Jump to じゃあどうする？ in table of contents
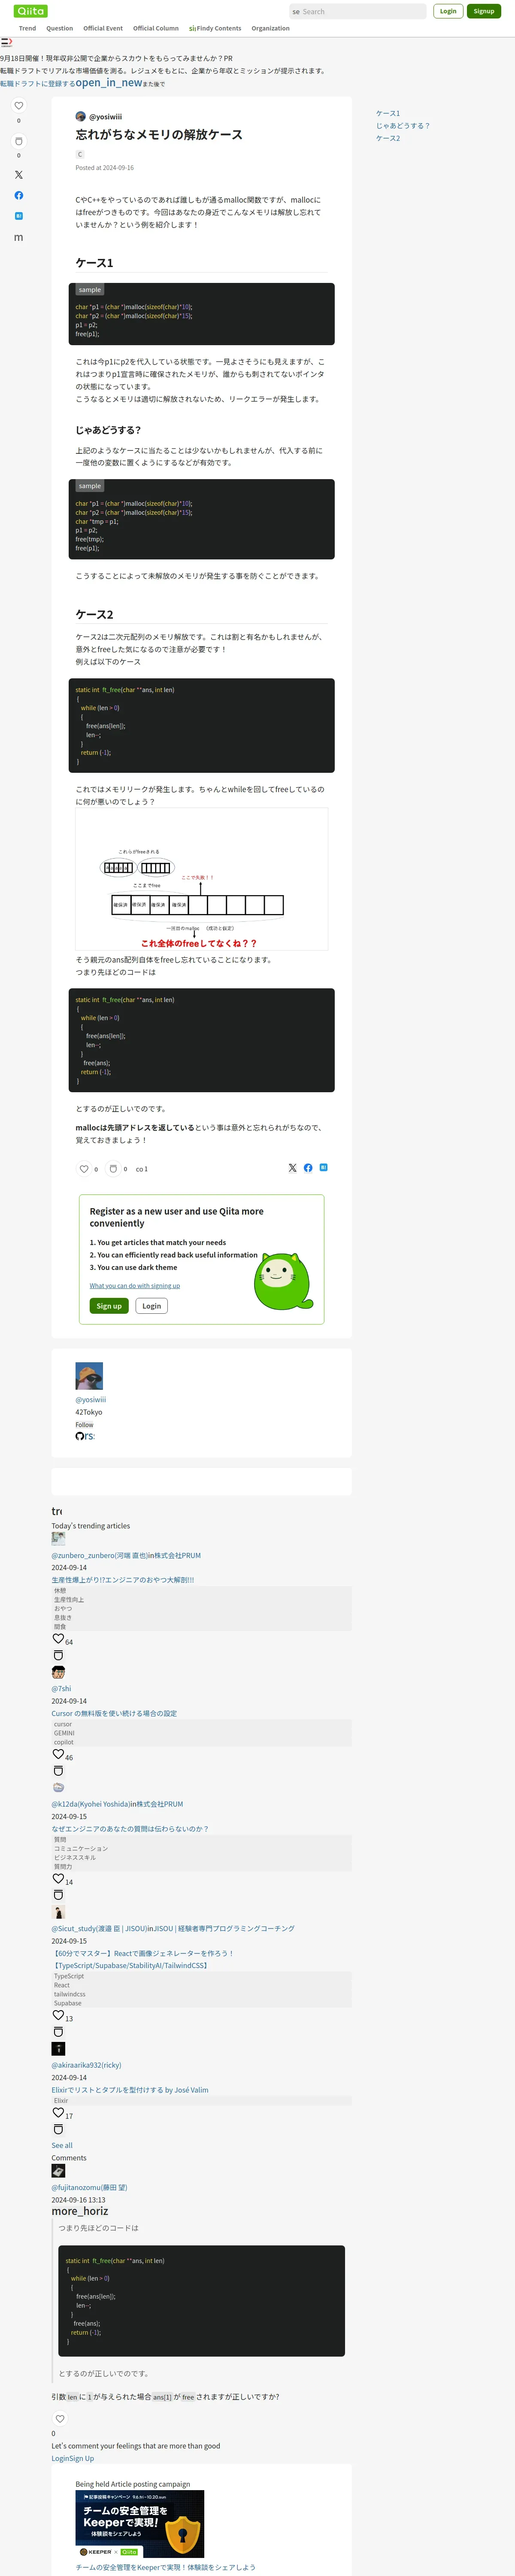This screenshot has width=515, height=2576. coord(403,126)
